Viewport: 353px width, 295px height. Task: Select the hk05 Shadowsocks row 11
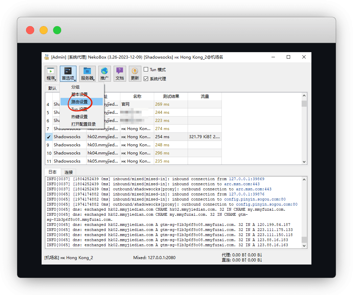coord(67,161)
